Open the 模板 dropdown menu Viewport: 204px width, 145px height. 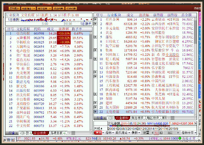(136, 133)
